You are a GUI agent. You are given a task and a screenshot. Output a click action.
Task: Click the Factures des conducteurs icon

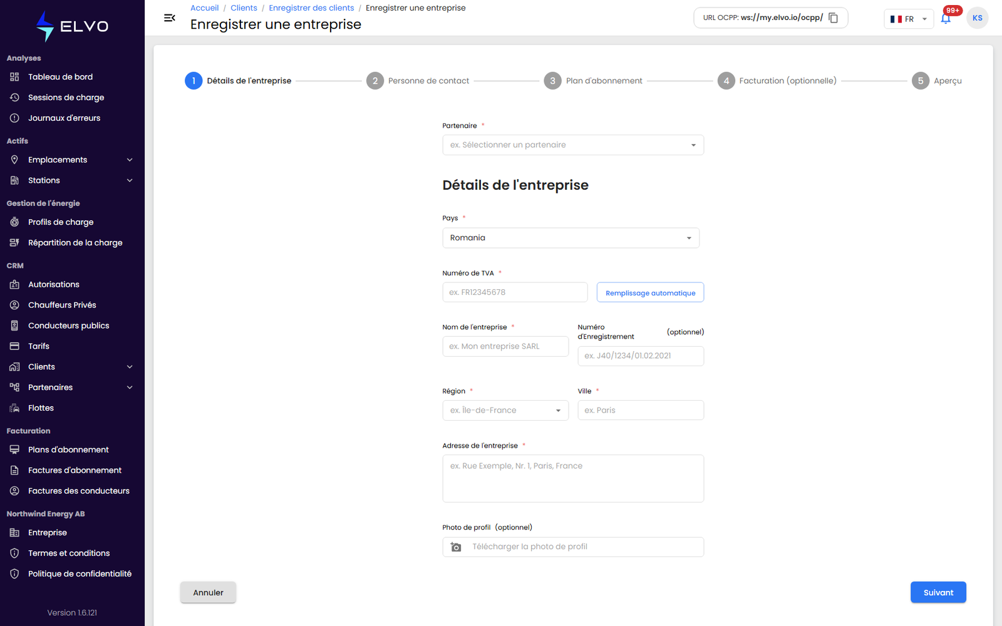[14, 491]
